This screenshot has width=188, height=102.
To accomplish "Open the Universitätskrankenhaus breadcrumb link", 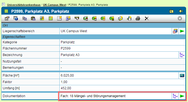I will (24, 5).
